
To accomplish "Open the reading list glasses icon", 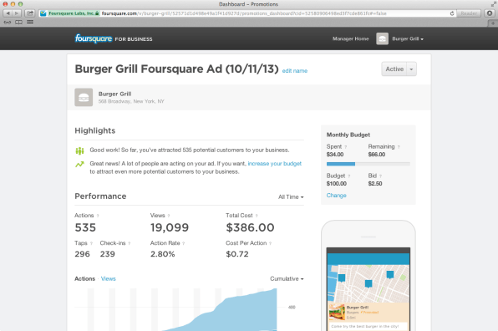I will (8, 23).
